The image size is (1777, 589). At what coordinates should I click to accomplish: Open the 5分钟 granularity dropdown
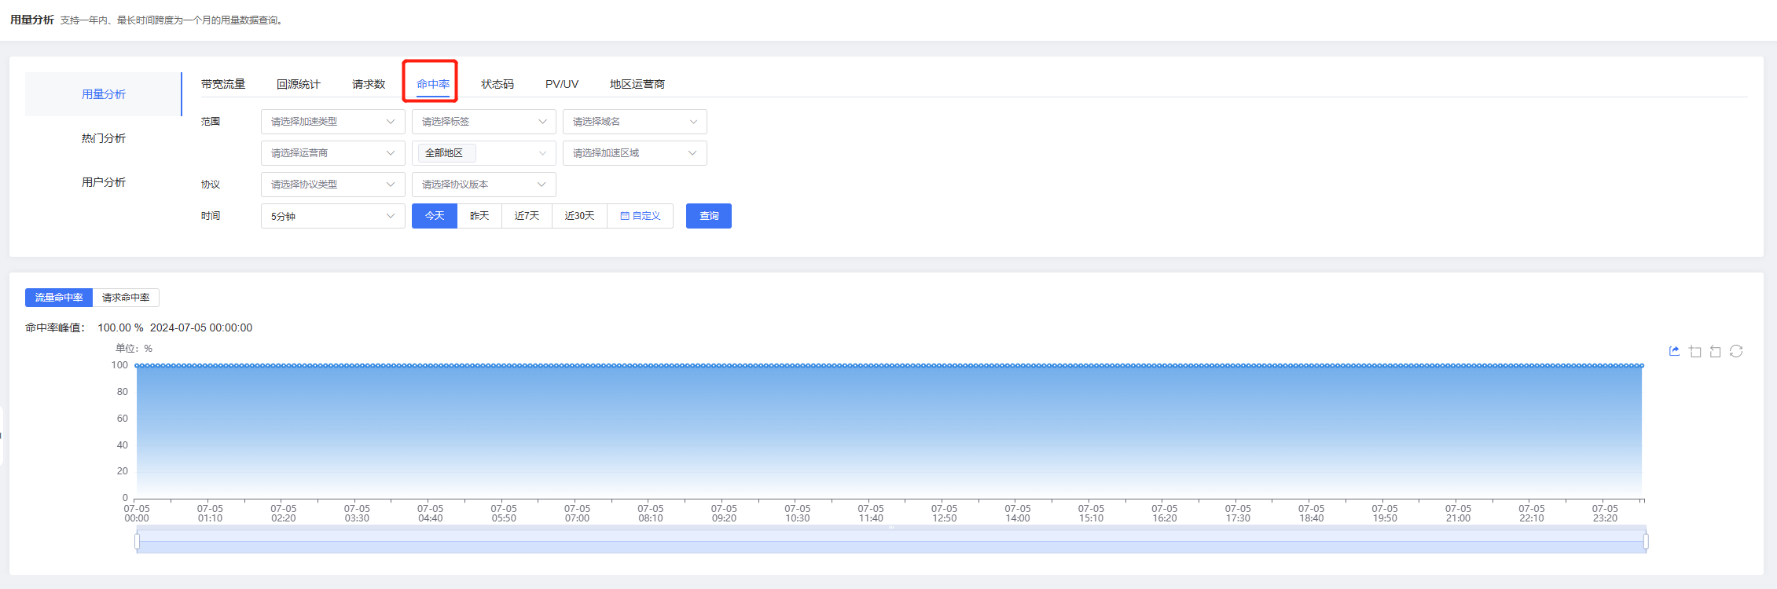pos(333,216)
